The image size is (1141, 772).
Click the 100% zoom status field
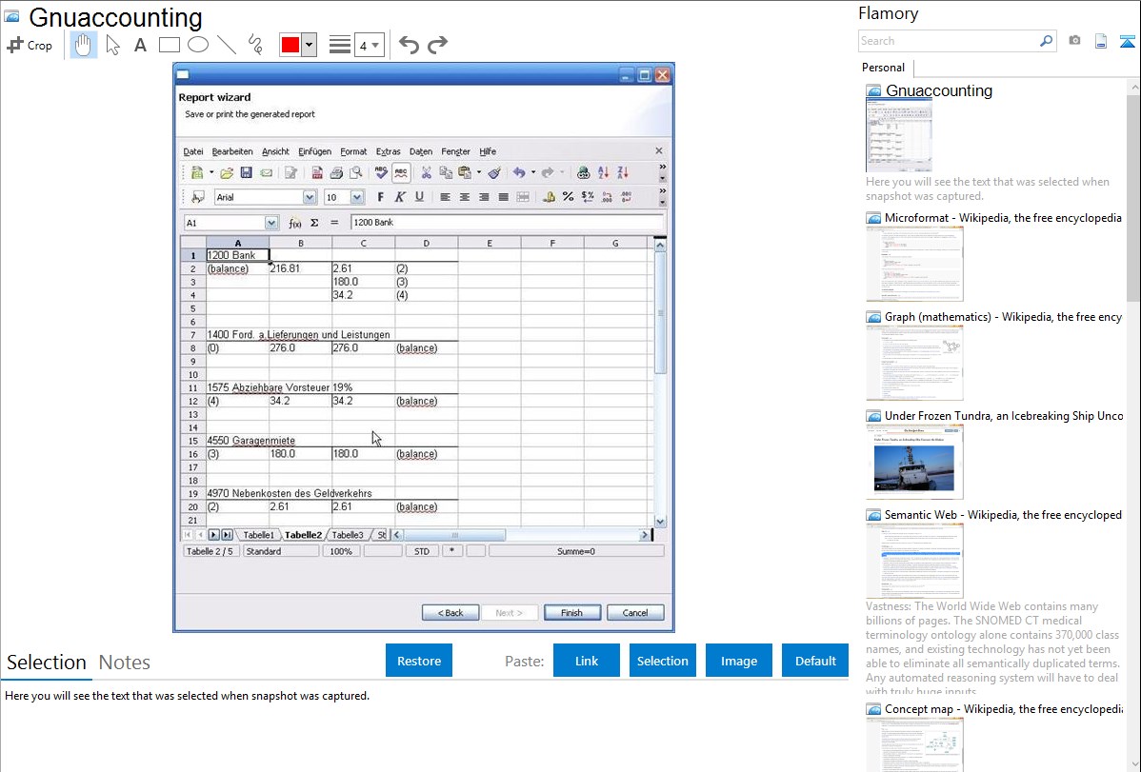tap(341, 551)
